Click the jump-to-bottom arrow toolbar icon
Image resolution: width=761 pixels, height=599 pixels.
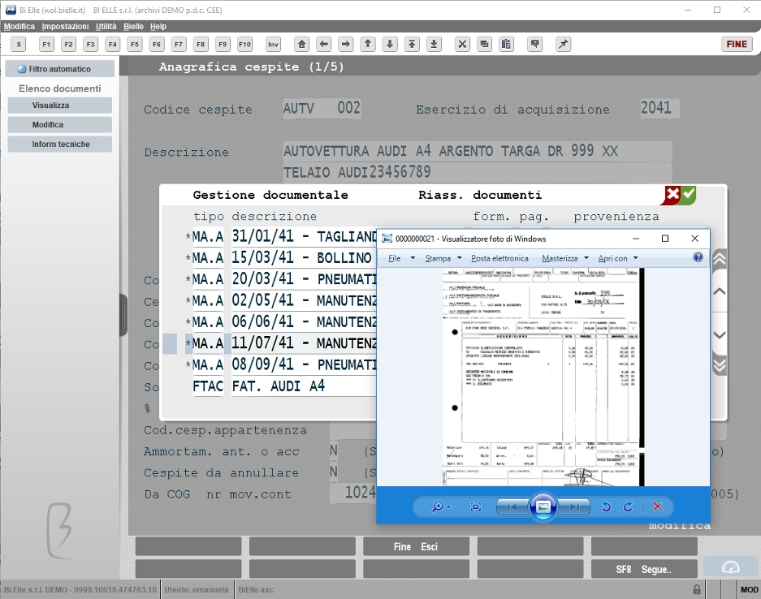click(x=434, y=45)
